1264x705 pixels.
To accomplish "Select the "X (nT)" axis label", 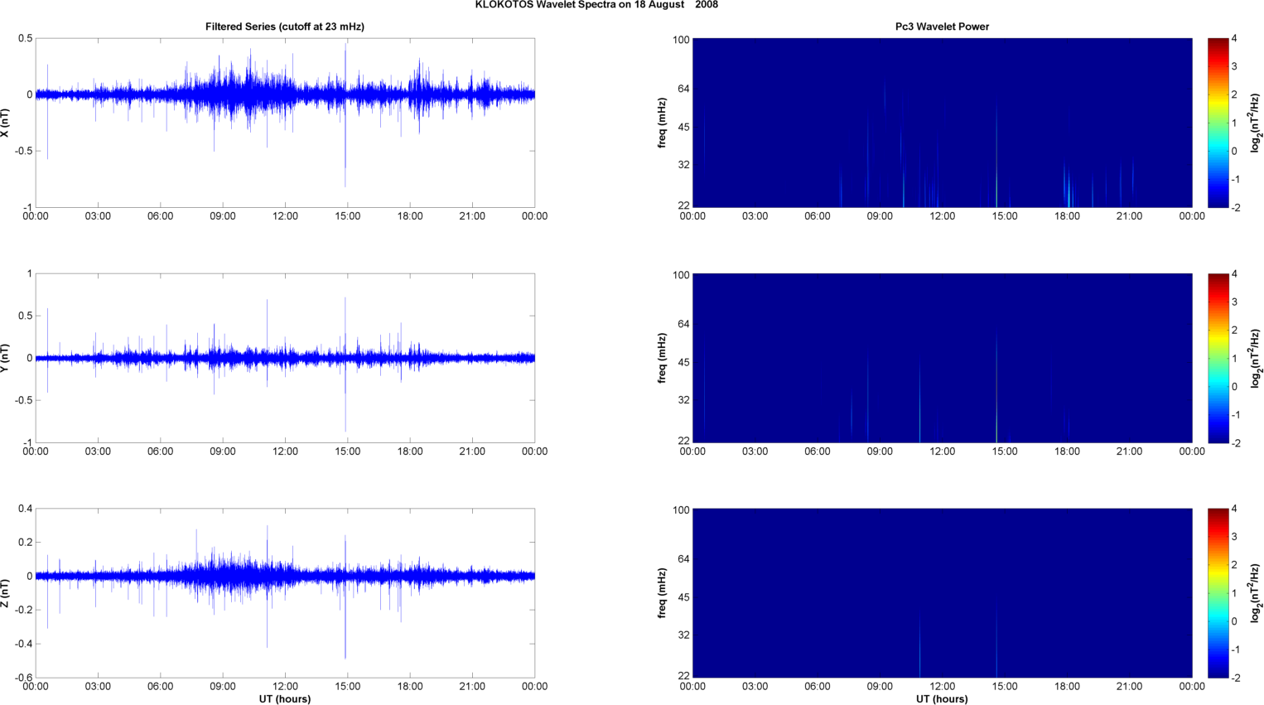I will click(6, 123).
